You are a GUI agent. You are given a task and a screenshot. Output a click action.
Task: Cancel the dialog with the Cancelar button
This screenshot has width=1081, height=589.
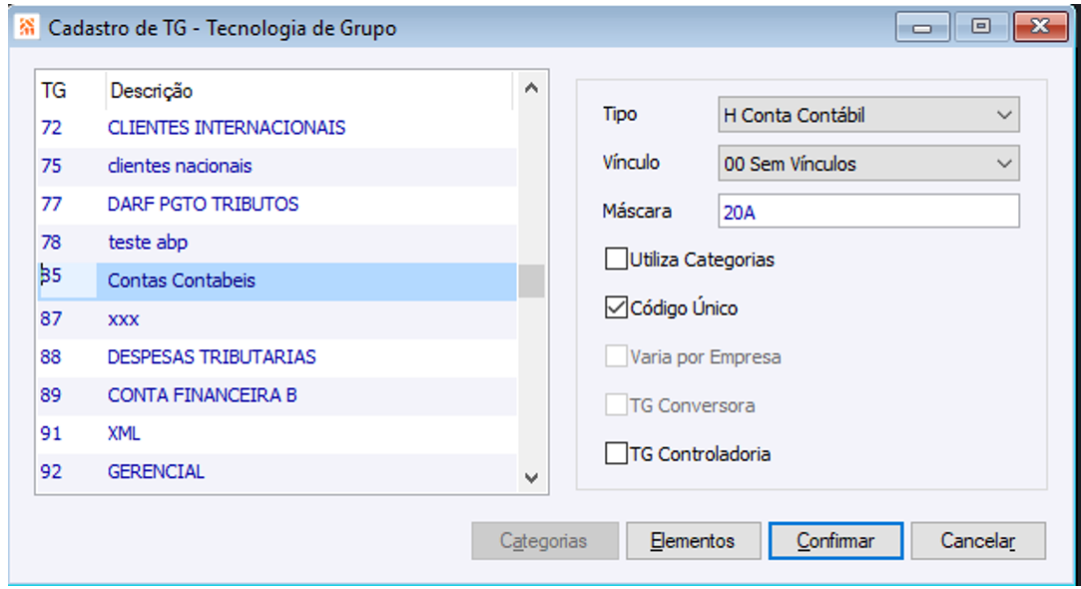point(977,541)
